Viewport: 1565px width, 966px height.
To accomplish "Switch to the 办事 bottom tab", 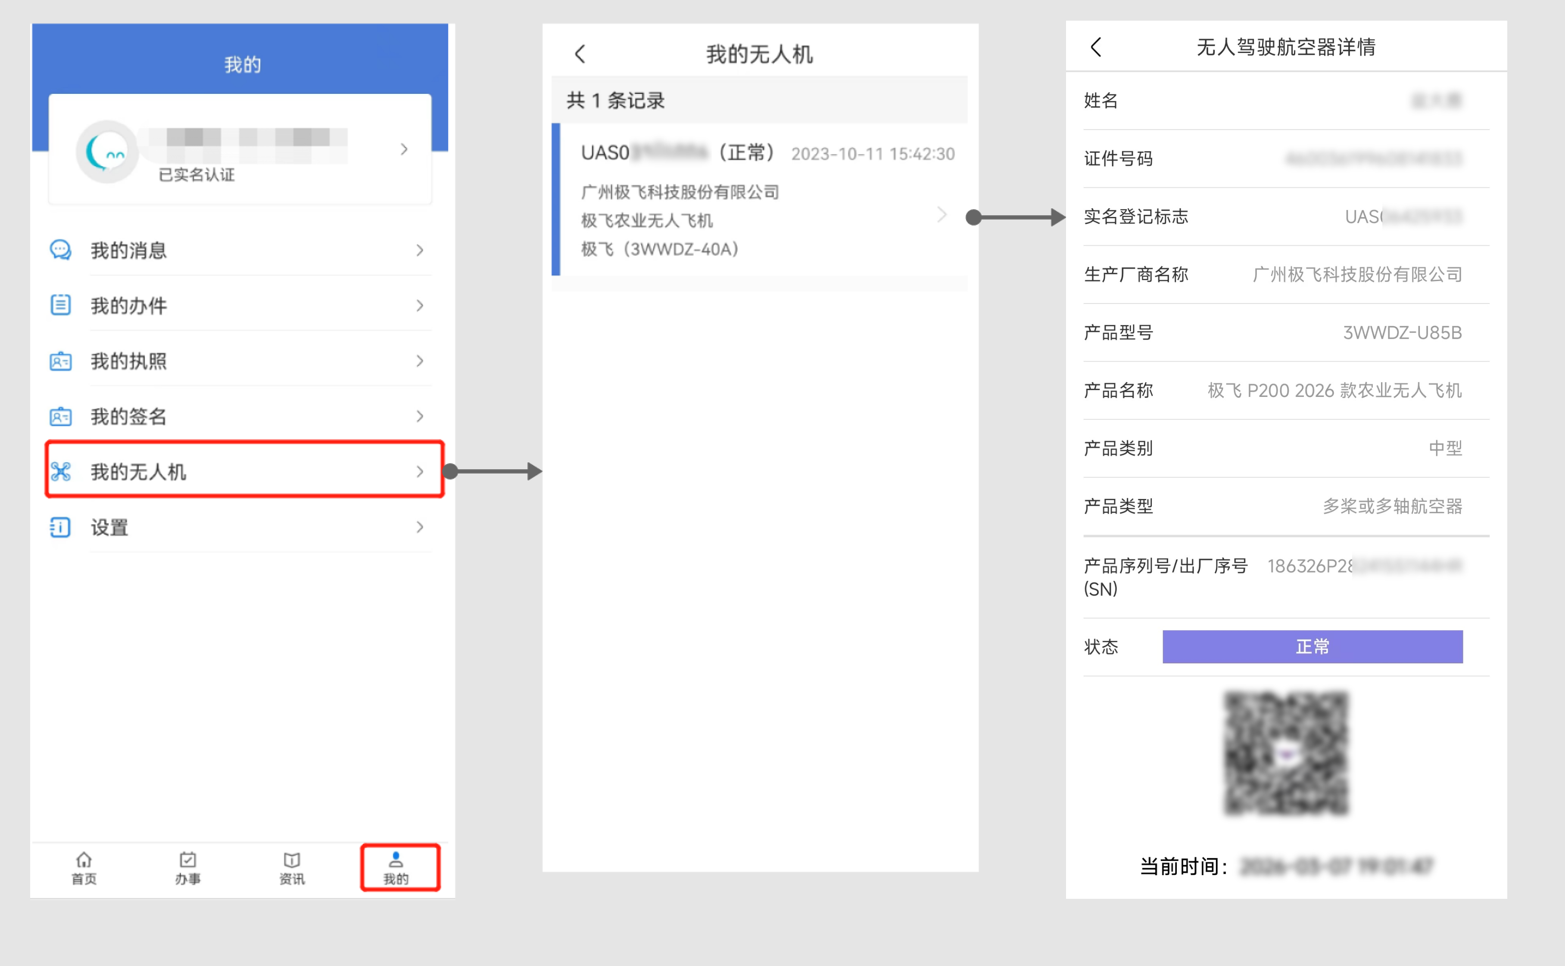I will 188,867.
